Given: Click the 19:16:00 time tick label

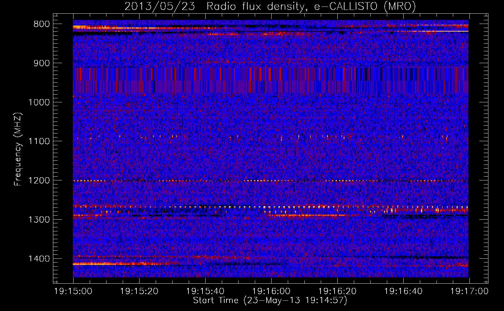Looking at the screenshot, I should tap(271, 291).
